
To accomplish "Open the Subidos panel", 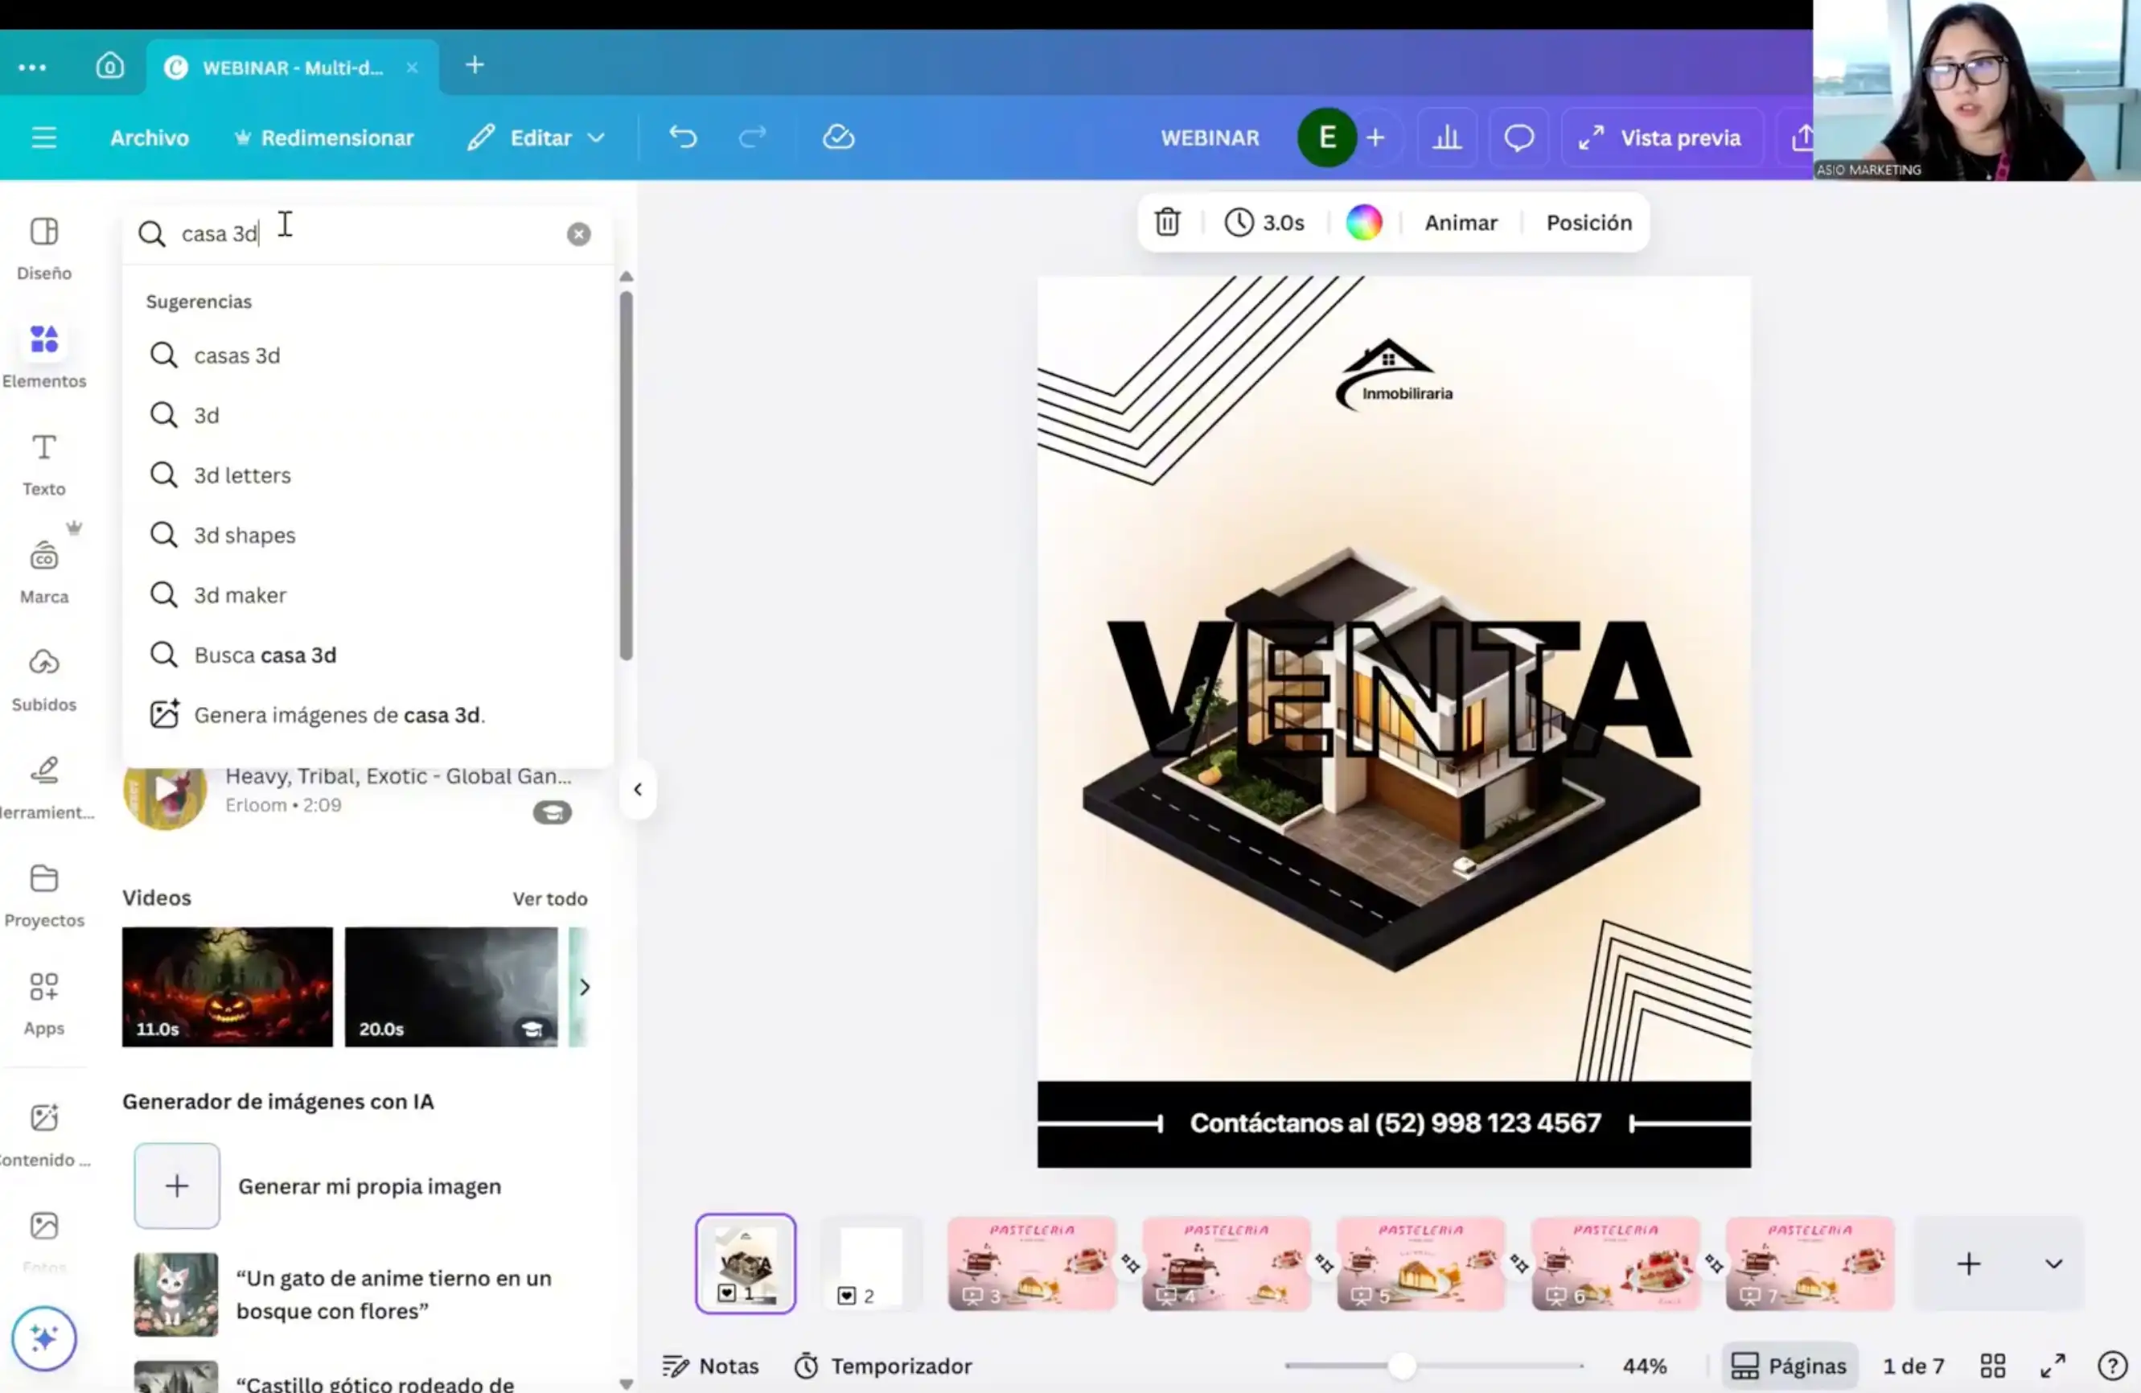I will (x=43, y=676).
